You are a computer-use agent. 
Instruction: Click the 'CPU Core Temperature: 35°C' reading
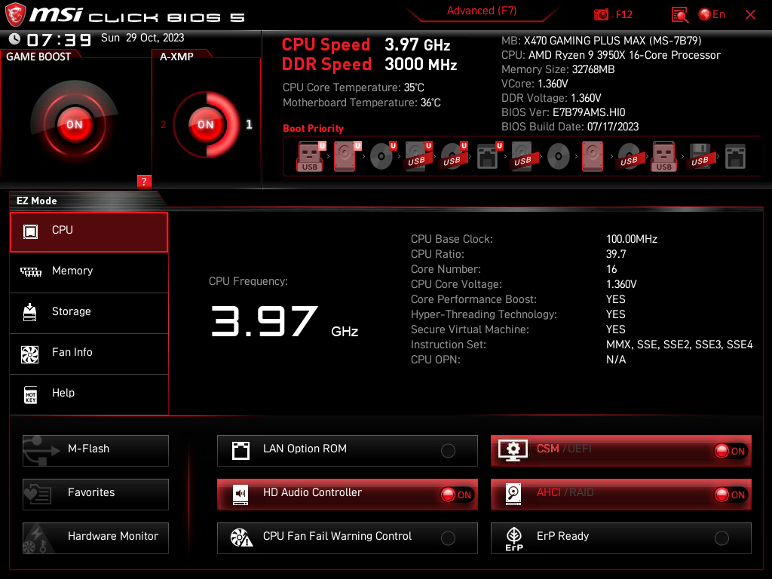354,87
